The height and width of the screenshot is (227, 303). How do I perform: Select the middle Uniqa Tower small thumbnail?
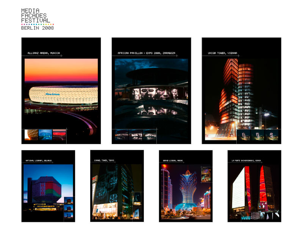[x=257, y=135]
